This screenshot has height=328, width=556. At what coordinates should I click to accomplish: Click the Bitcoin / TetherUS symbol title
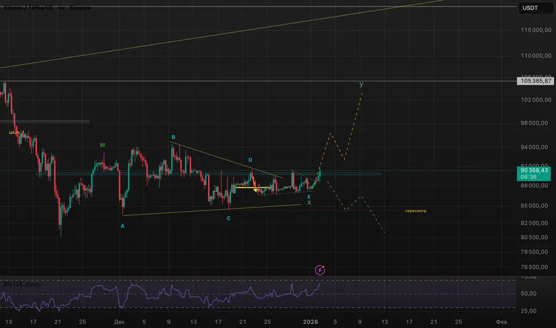coord(47,7)
